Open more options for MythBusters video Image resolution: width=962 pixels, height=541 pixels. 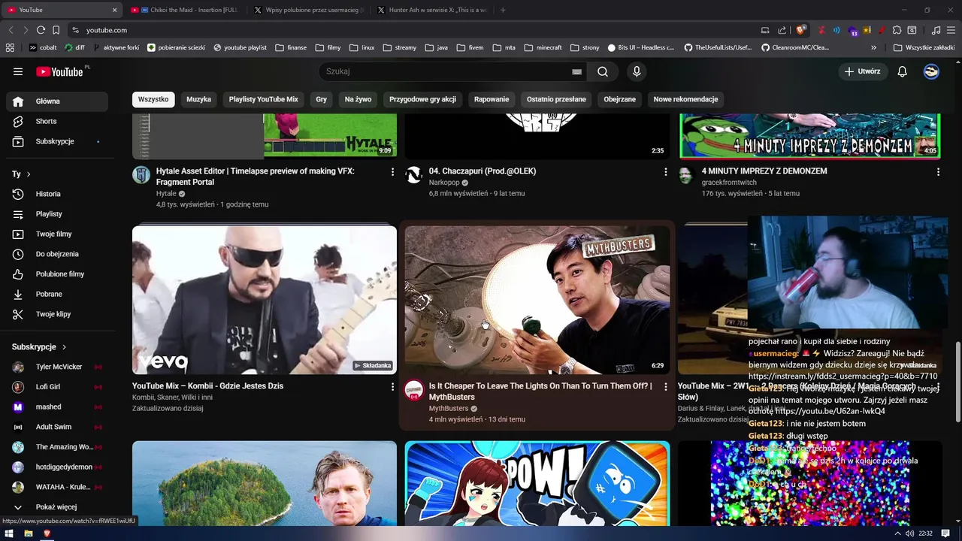coord(665,387)
